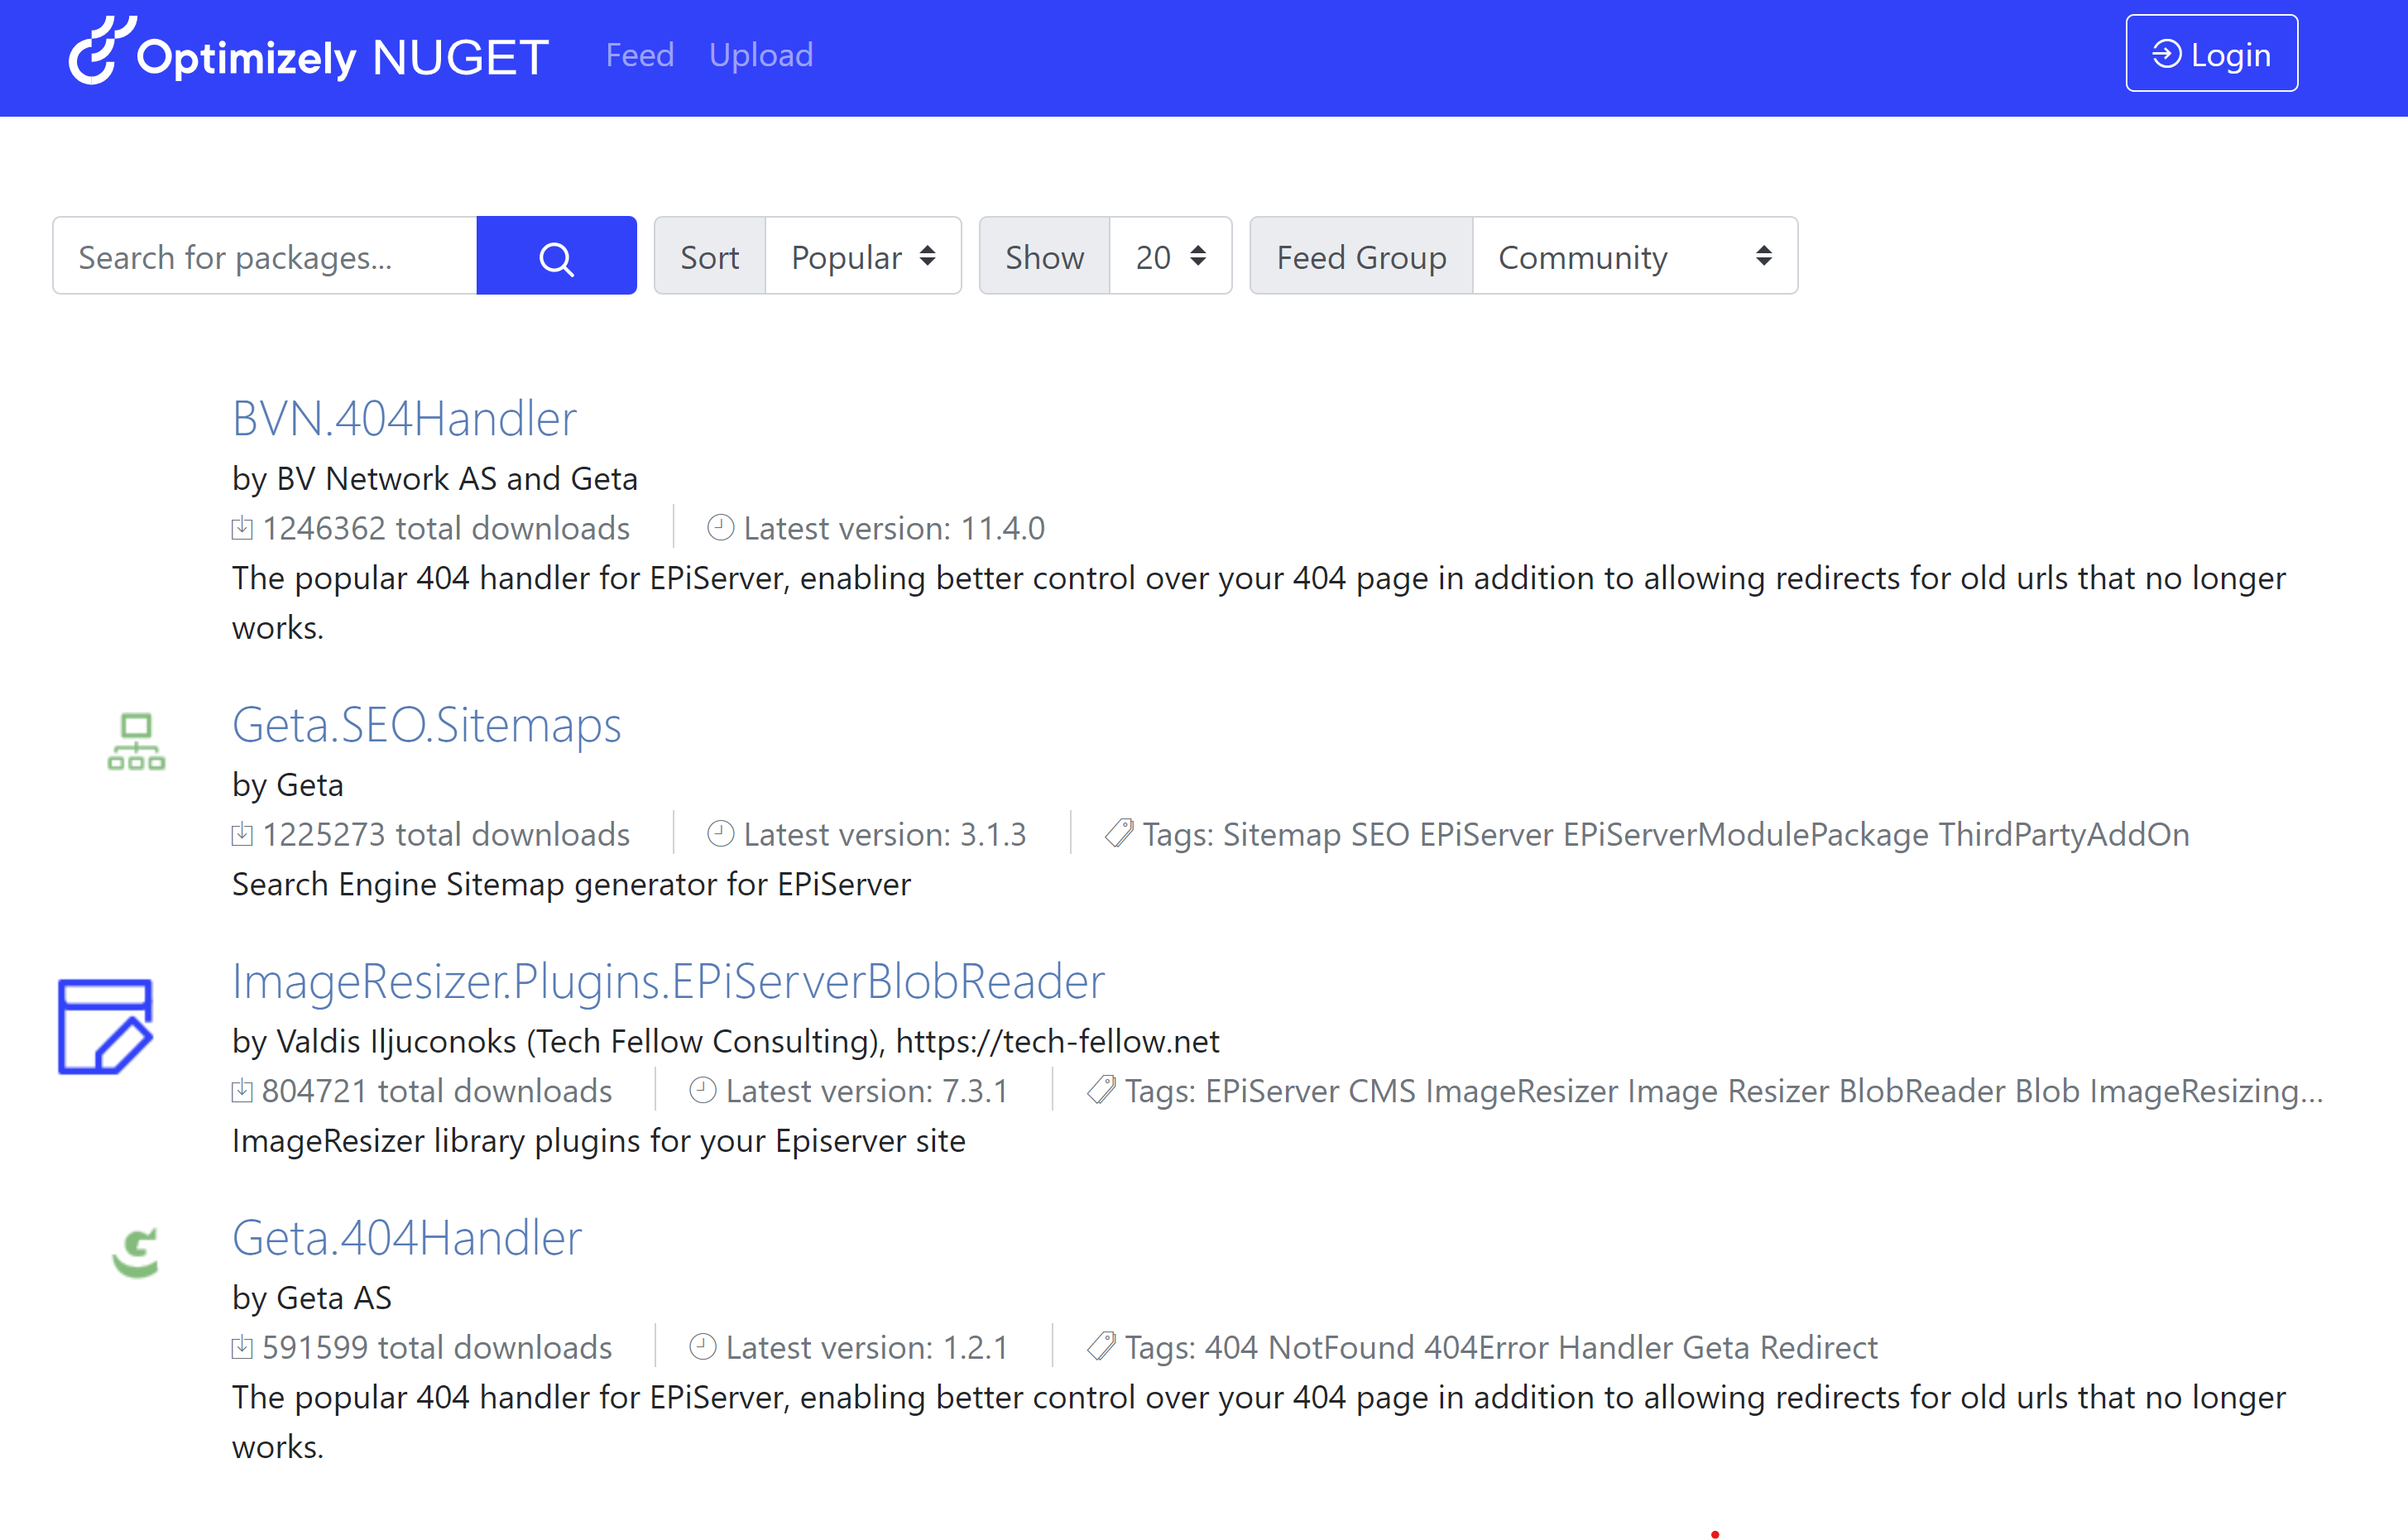Open the Geta.SEO.Sitemaps package link
Screen dimensions: 2408x1540
click(426, 725)
